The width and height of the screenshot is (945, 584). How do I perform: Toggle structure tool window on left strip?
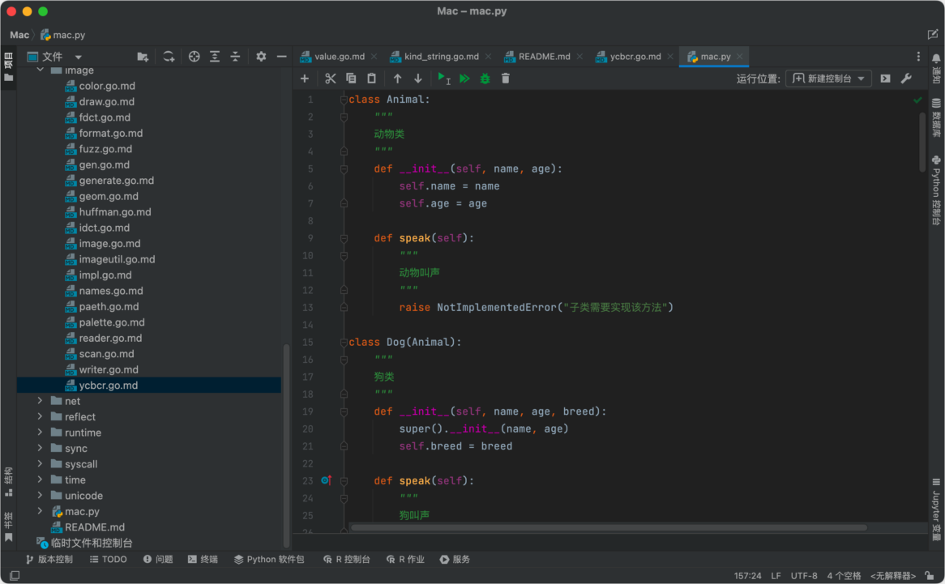coord(8,482)
